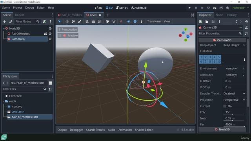Toggle visibility of Node3D
The width and height of the screenshot is (251, 141).
click(50, 29)
